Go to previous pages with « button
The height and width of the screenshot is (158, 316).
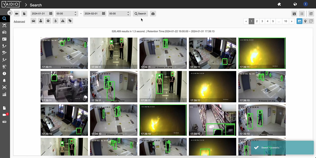[x=246, y=21]
